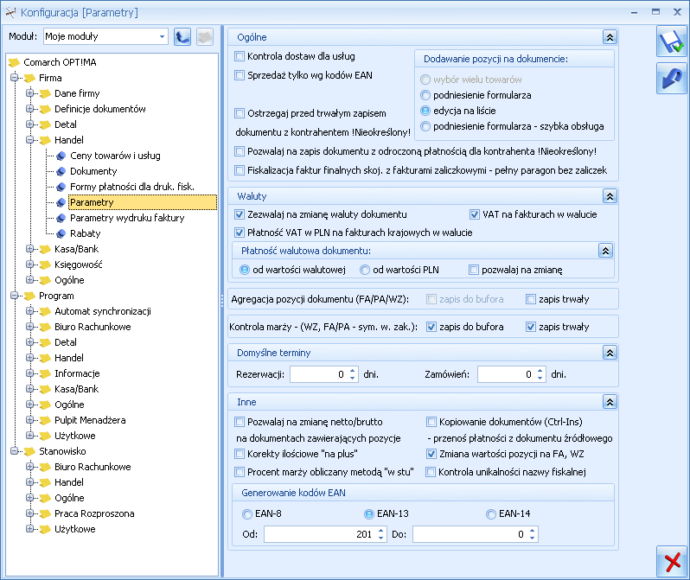
Task: Collapse the Ogólne section
Action: 610,37
